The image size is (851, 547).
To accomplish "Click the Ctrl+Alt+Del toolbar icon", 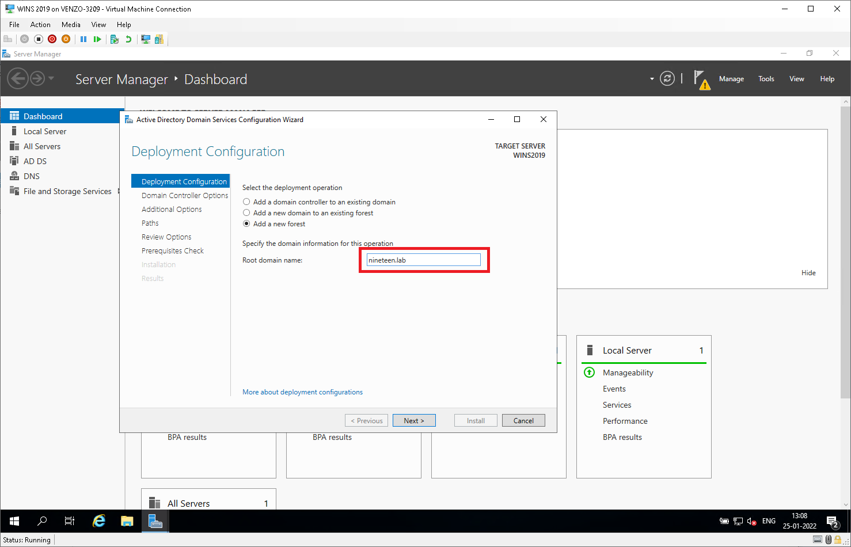I will 8,39.
